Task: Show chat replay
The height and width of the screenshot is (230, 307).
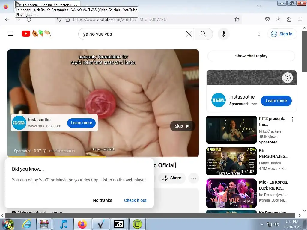Action: point(251,56)
